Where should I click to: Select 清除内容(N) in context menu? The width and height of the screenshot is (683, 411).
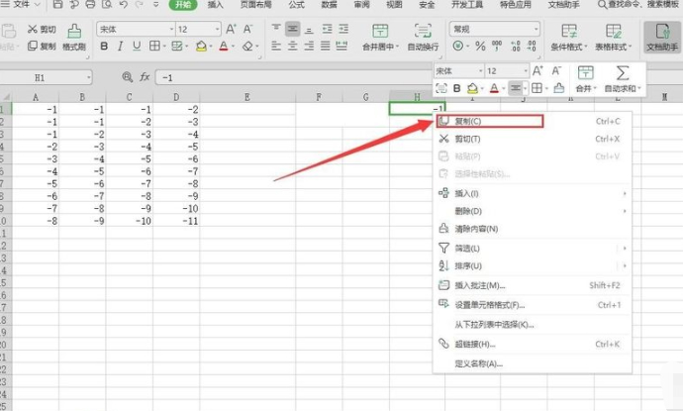[534, 229]
